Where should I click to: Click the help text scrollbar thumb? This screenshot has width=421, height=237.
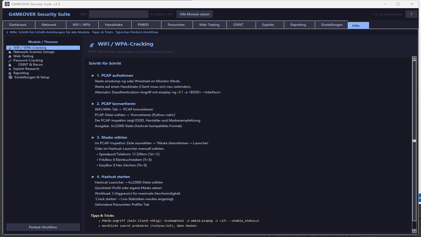pos(414,141)
